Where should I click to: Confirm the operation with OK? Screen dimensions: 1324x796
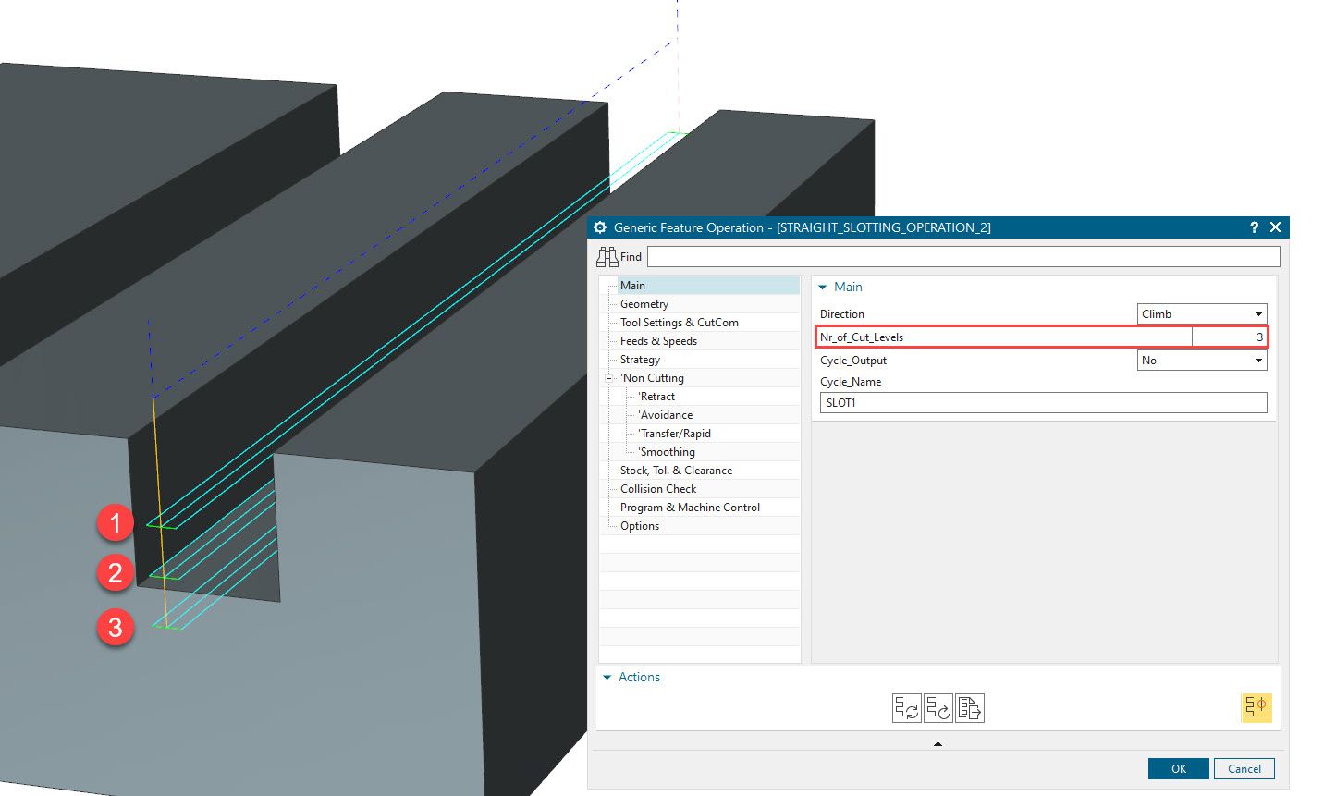[x=1178, y=768]
